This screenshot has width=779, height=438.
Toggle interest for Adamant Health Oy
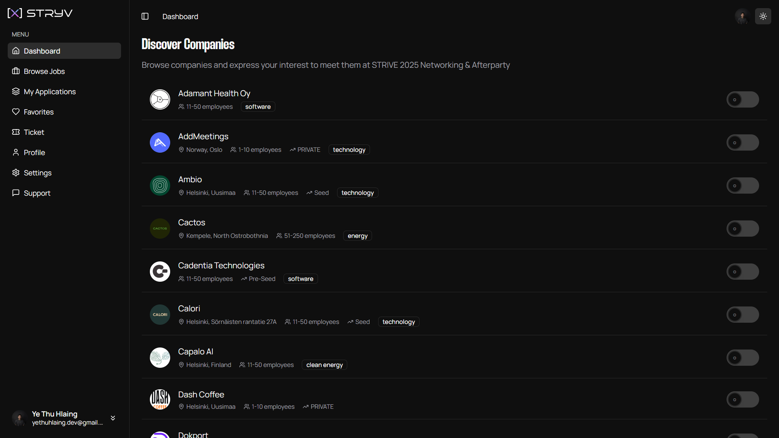click(x=742, y=99)
